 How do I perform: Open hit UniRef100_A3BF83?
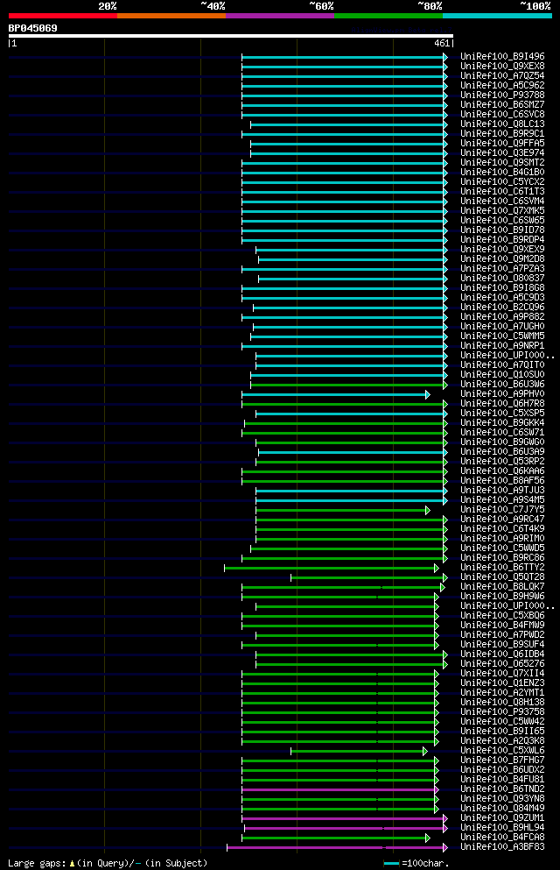502,846
